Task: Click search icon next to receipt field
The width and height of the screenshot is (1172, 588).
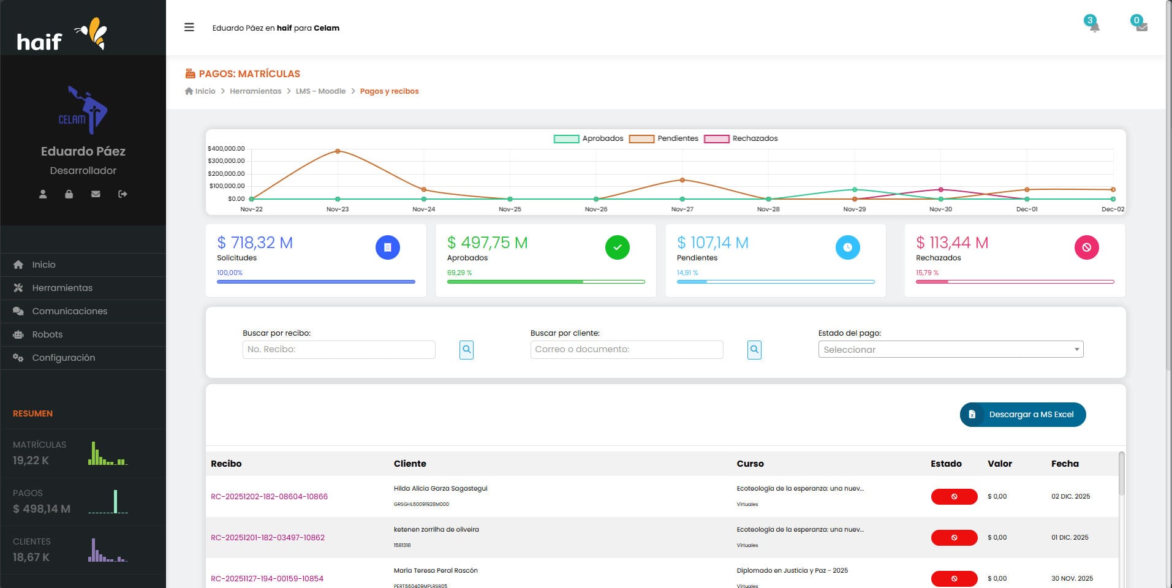Action: (x=466, y=350)
